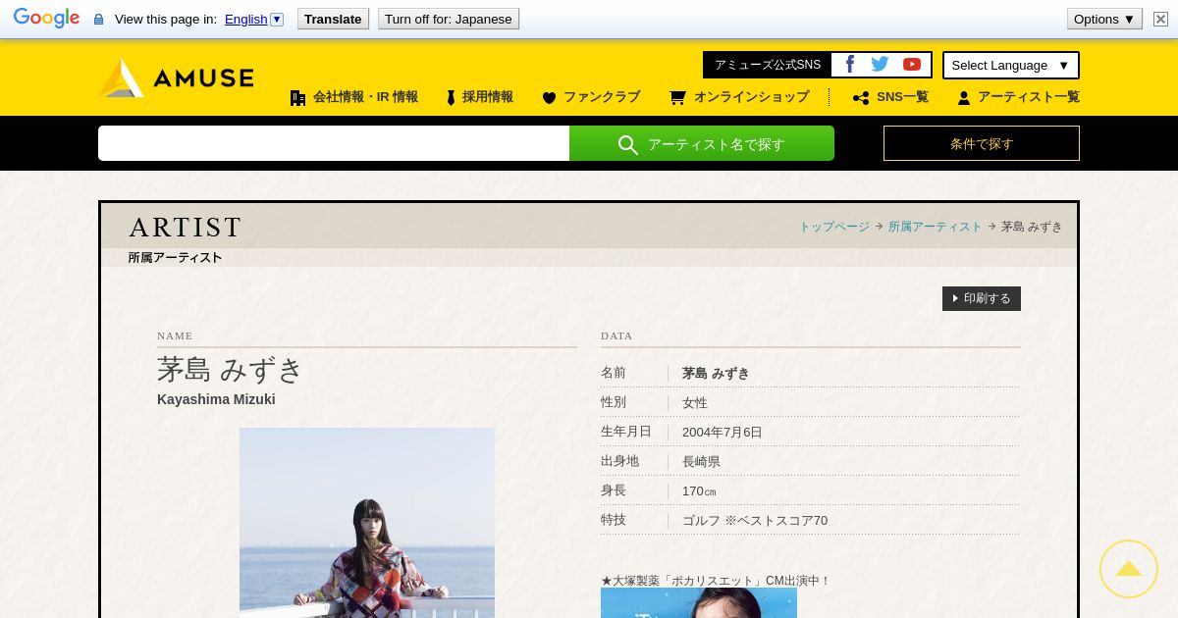Click 印刷する print button

point(982,298)
